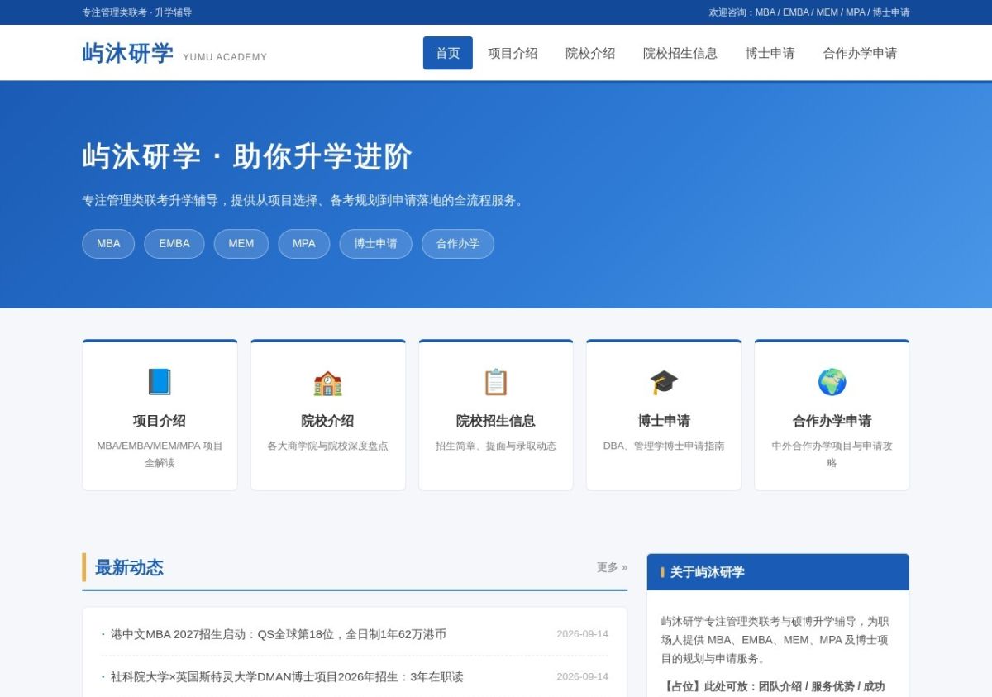992x697 pixels.
Task: Select the MPA pill button
Action: tap(304, 244)
